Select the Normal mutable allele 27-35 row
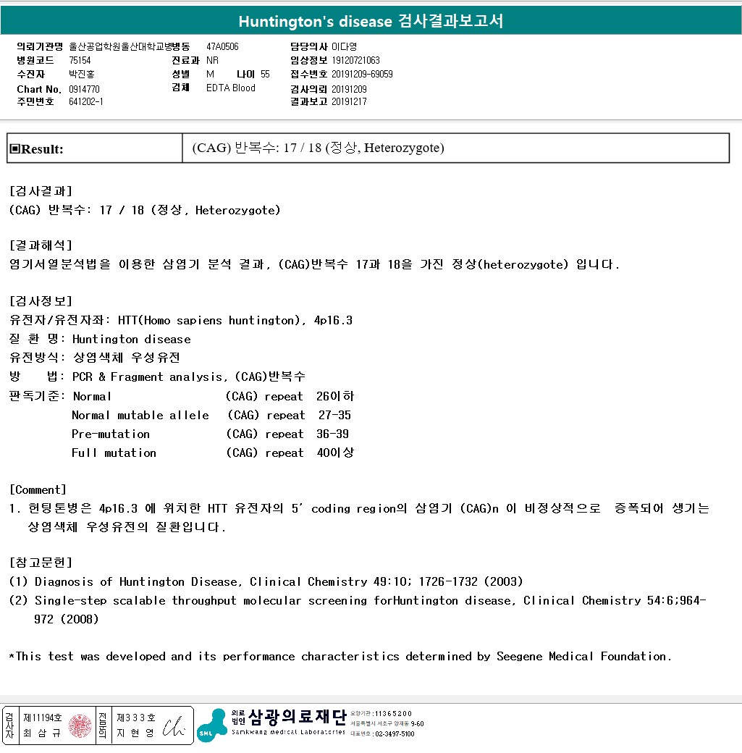 (211, 415)
